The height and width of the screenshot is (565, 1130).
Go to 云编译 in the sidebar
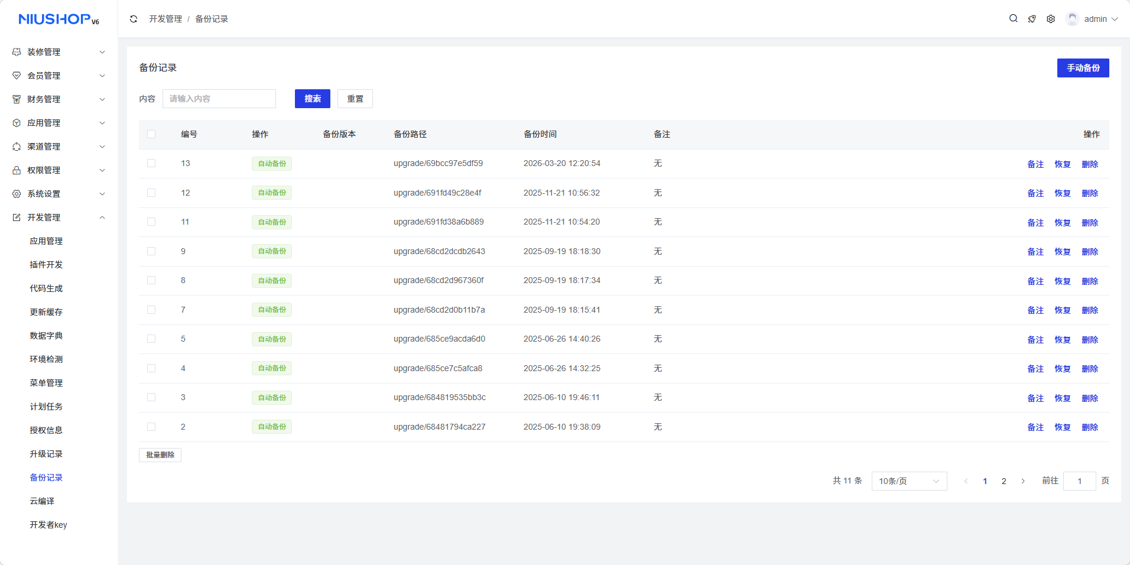(42, 501)
